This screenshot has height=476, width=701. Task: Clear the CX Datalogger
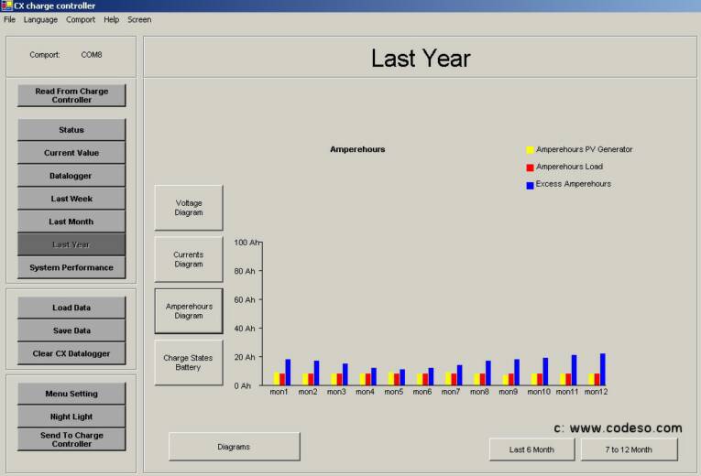pyautogui.click(x=71, y=353)
